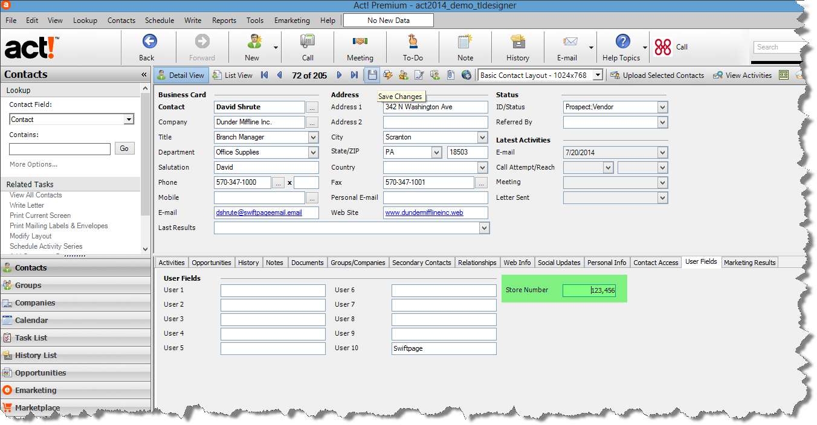This screenshot has width=817, height=425.
Task: Open the E-mail button dropdown arrow
Action: [x=590, y=48]
